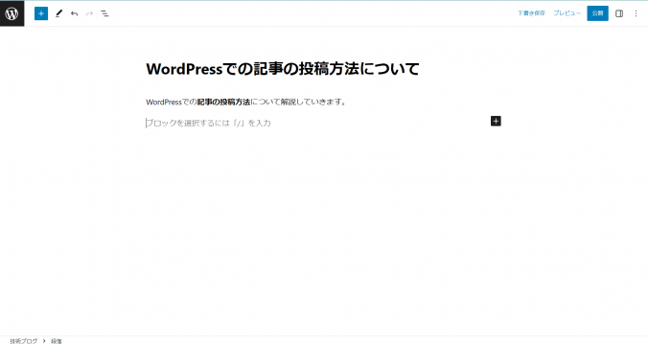Click the redo arrow icon
This screenshot has width=648, height=345.
(x=89, y=13)
